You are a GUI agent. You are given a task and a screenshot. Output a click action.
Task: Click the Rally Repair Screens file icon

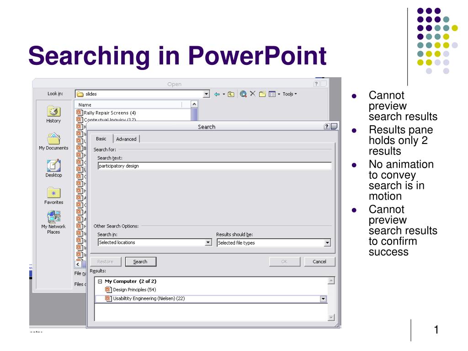coord(79,112)
